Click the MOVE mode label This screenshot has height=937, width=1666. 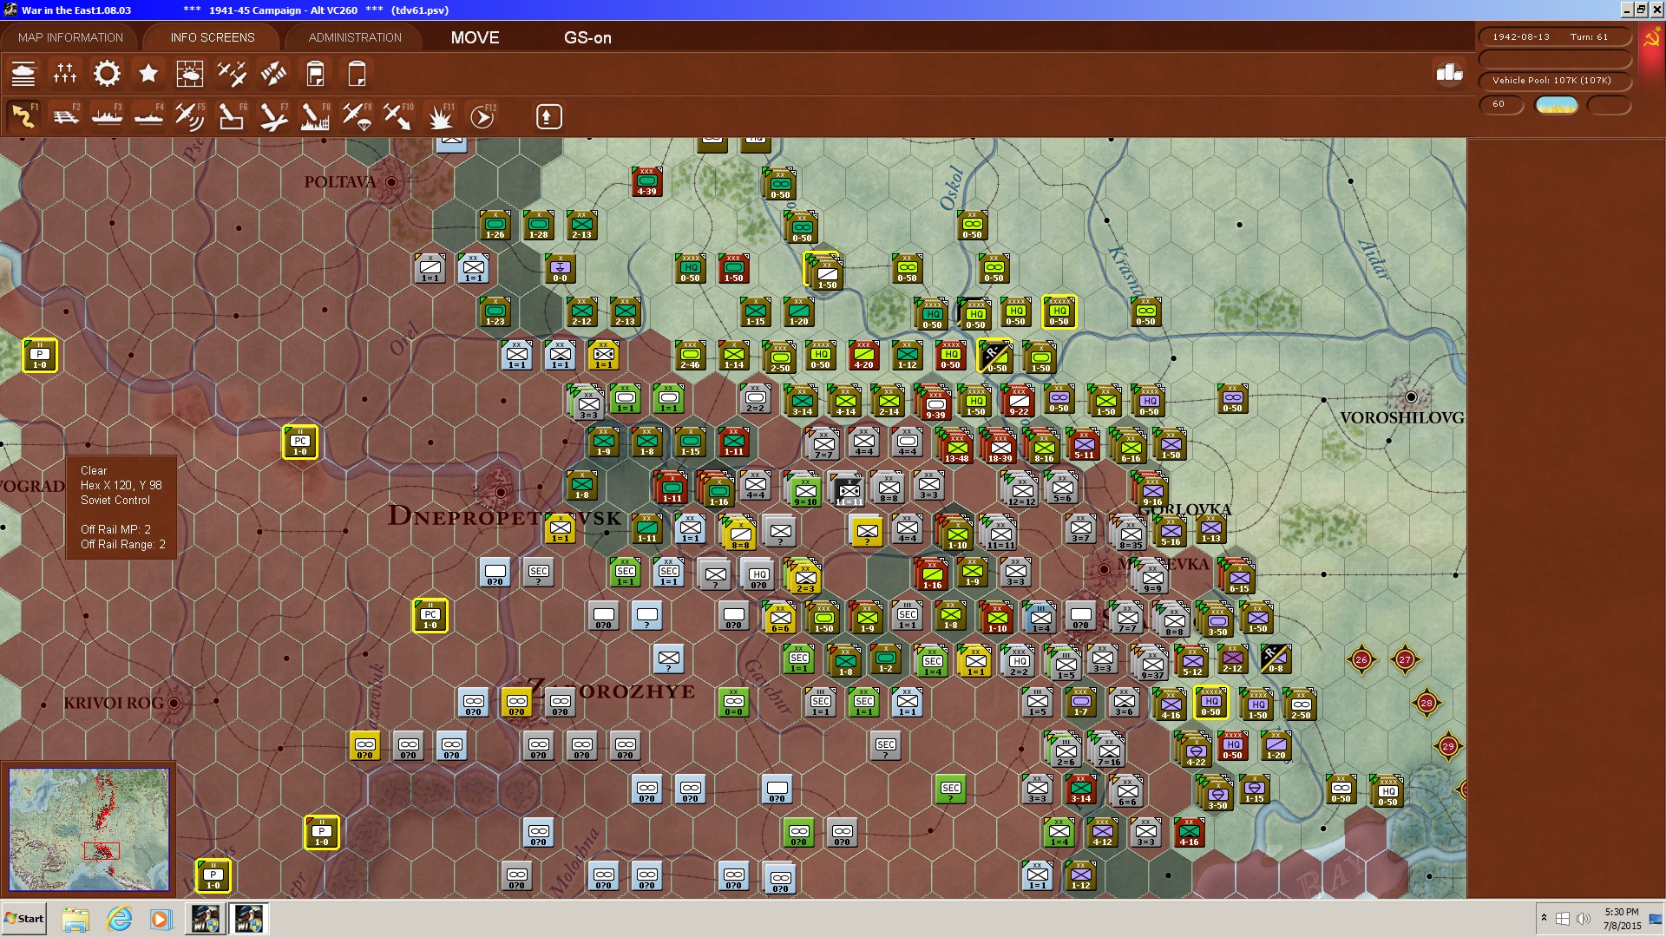(x=475, y=37)
